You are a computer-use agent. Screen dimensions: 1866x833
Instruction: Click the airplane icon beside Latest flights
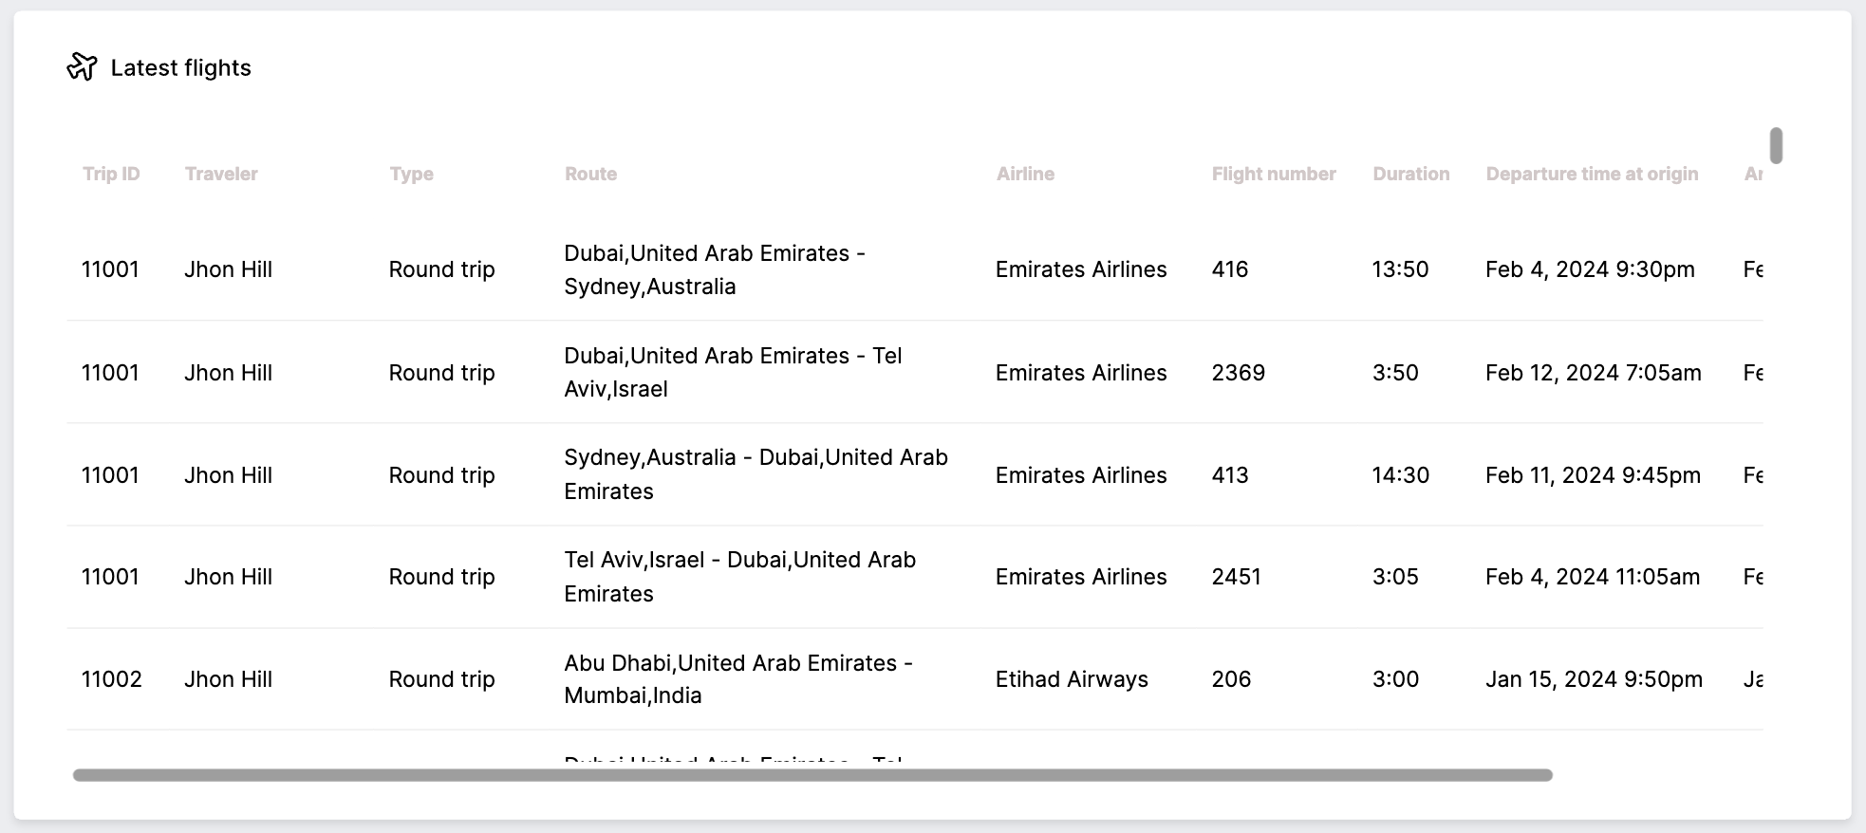coord(82,67)
